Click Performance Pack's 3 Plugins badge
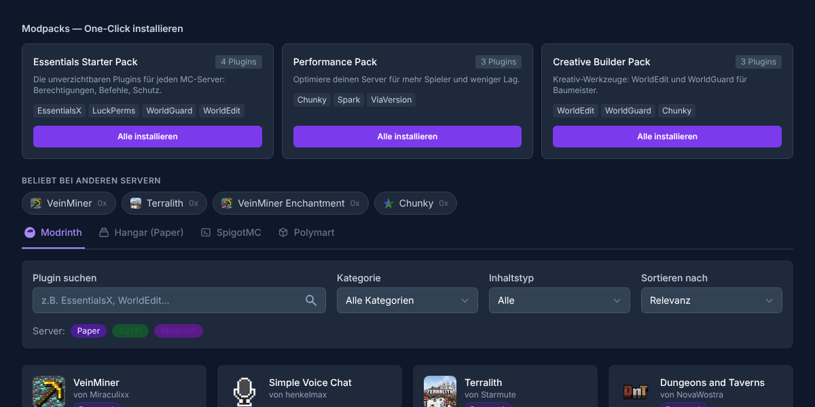This screenshot has width=815, height=407. [x=499, y=62]
